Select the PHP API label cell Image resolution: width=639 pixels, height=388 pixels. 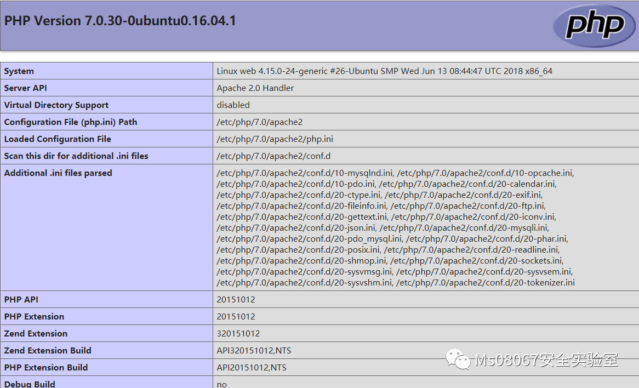(21, 300)
